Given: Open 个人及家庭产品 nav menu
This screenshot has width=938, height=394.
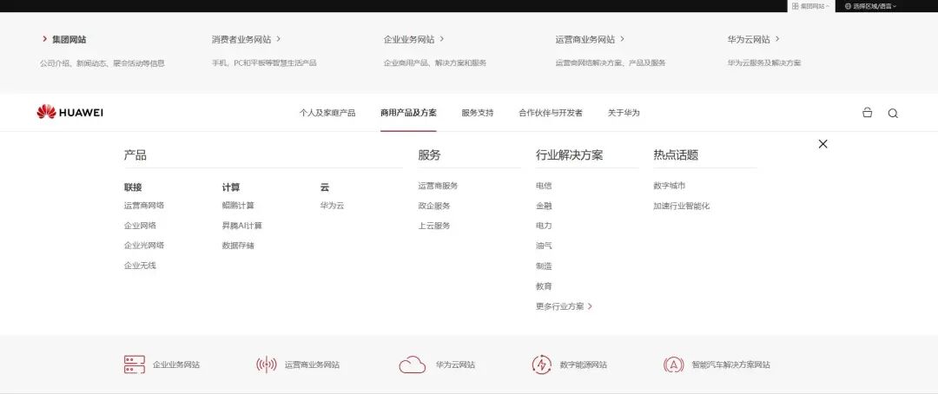Looking at the screenshot, I should click(x=327, y=113).
